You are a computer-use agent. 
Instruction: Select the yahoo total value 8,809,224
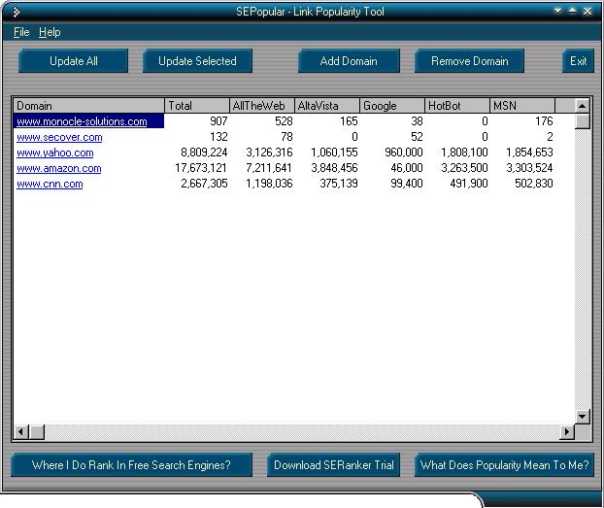[x=204, y=152]
